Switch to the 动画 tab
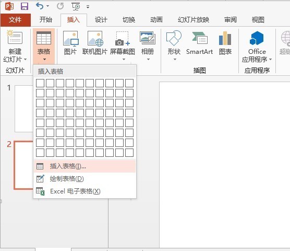 click(156, 20)
